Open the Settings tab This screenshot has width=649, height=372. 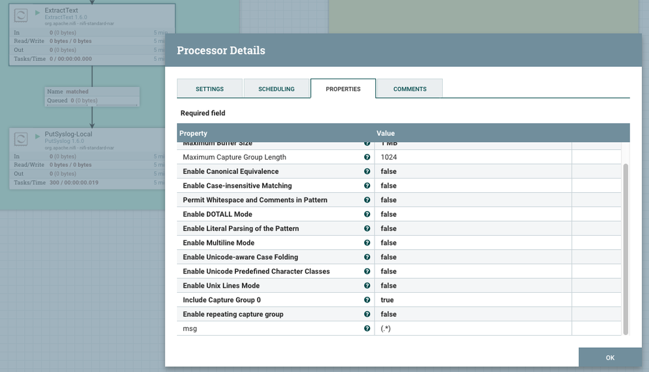tap(209, 89)
